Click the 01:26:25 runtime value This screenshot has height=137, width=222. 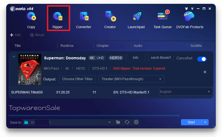click(63, 92)
